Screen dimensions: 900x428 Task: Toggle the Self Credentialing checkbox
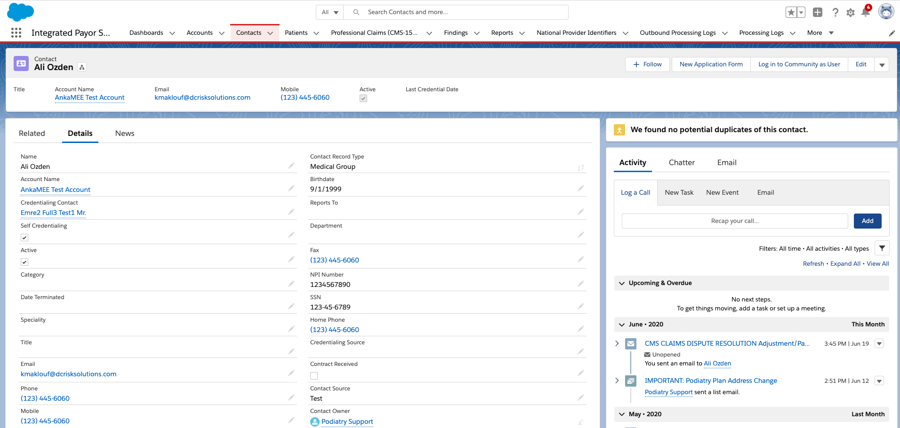click(24, 238)
